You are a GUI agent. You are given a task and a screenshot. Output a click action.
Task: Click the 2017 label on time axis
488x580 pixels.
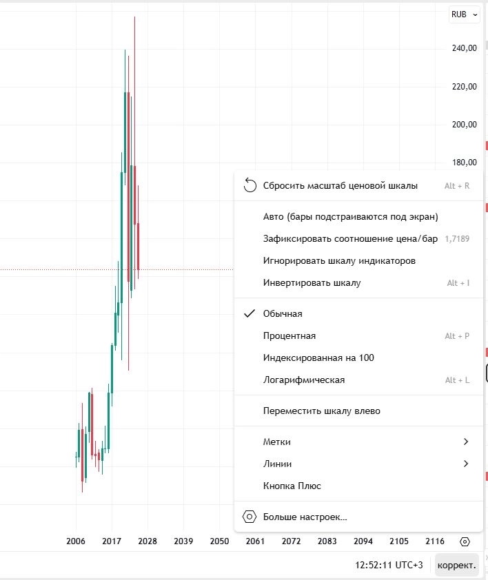(111, 541)
